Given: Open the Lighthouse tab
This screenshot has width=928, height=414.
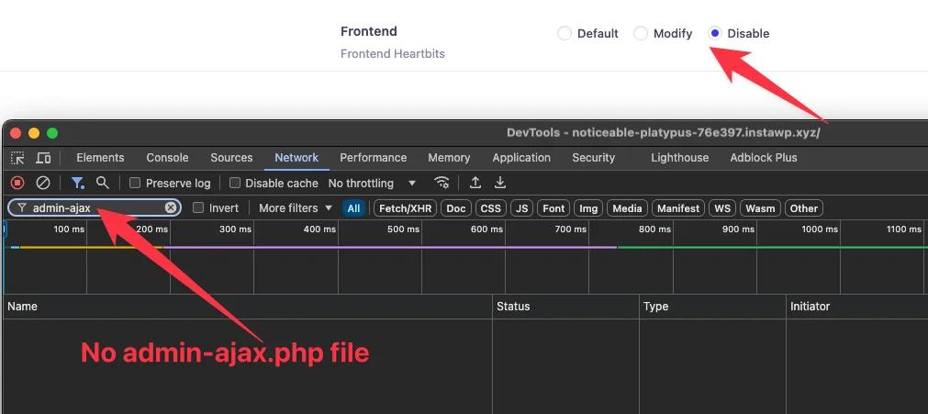Looking at the screenshot, I should click(x=679, y=158).
